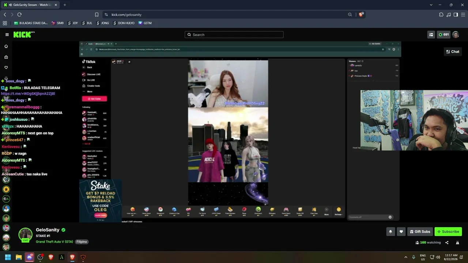Open a new browser tab
The image size is (468, 263).
pyautogui.click(x=65, y=5)
